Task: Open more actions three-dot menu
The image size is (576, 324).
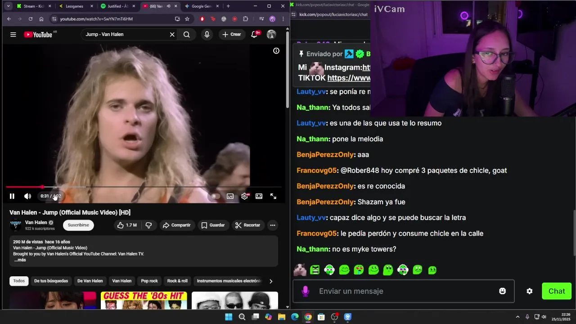Action: click(x=273, y=225)
